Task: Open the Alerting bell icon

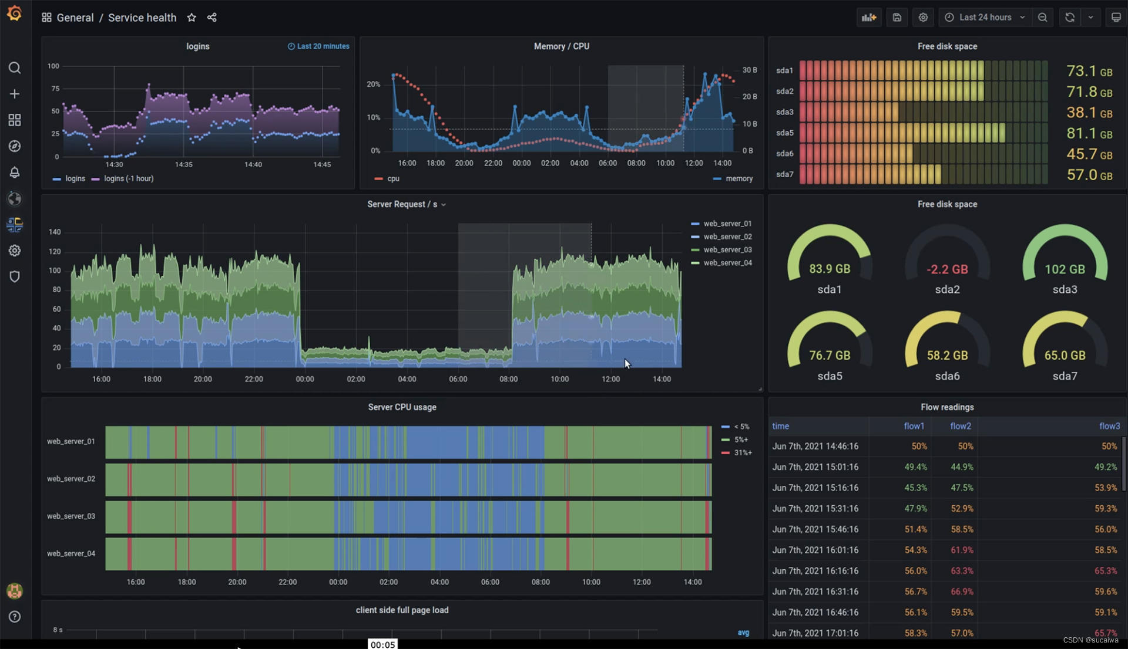Action: 15,173
